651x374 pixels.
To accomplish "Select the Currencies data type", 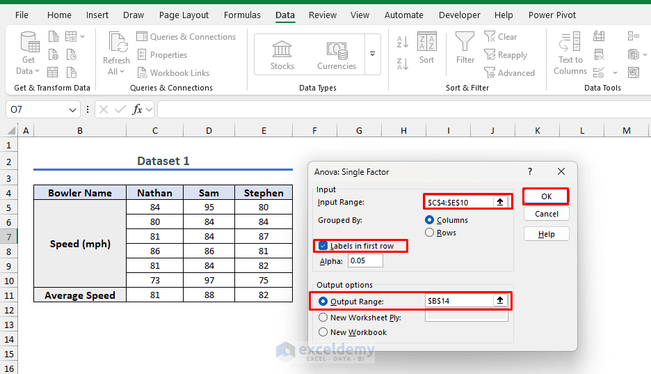I will (x=337, y=55).
